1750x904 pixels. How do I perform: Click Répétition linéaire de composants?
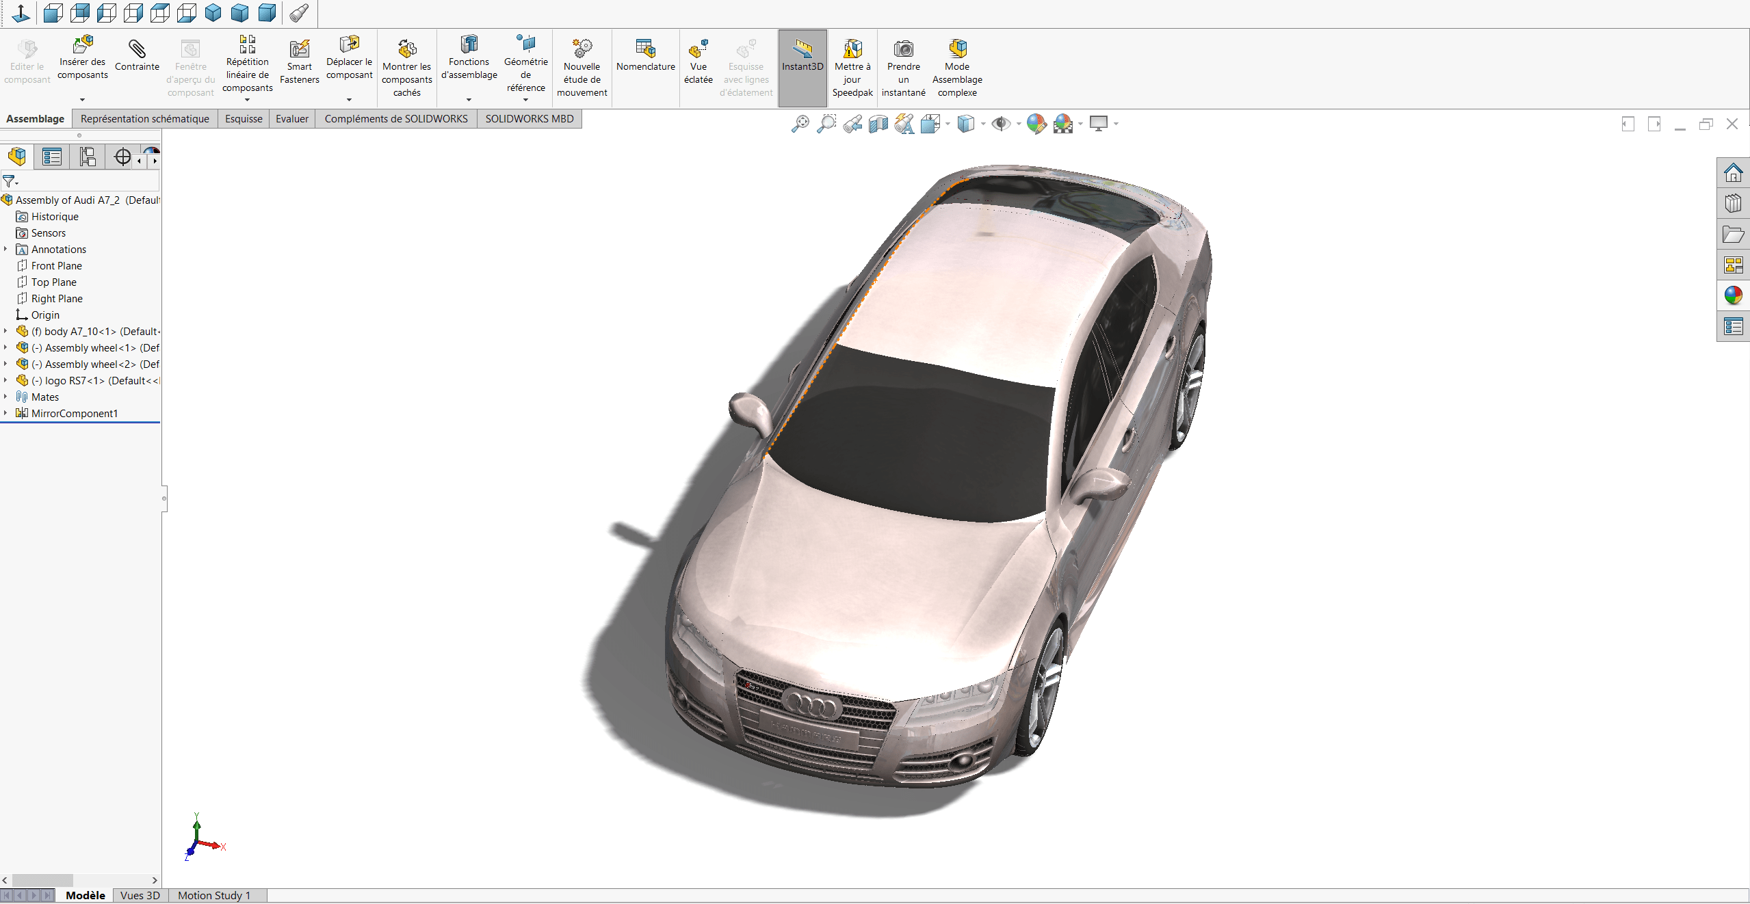point(248,63)
